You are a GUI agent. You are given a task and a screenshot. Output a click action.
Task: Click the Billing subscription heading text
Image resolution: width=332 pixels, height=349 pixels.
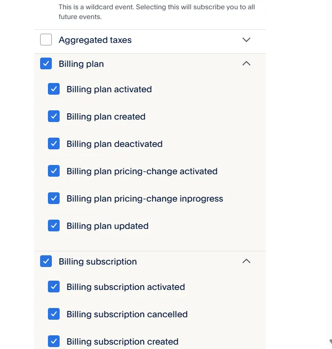pyautogui.click(x=98, y=262)
